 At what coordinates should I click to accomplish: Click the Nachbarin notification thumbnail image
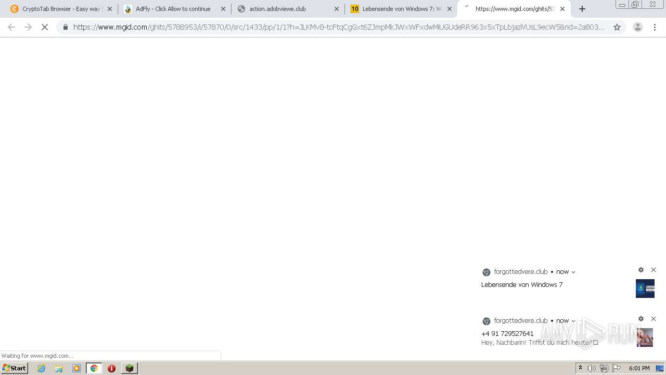tap(645, 337)
